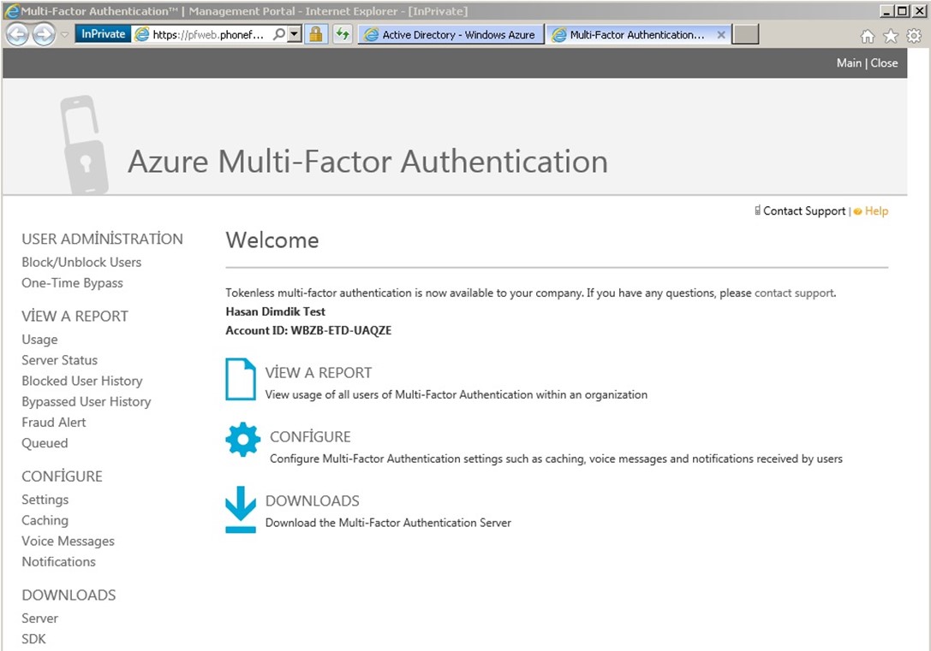Image resolution: width=931 pixels, height=651 pixels.
Task: Click the Welcome page heading
Action: coord(272,240)
